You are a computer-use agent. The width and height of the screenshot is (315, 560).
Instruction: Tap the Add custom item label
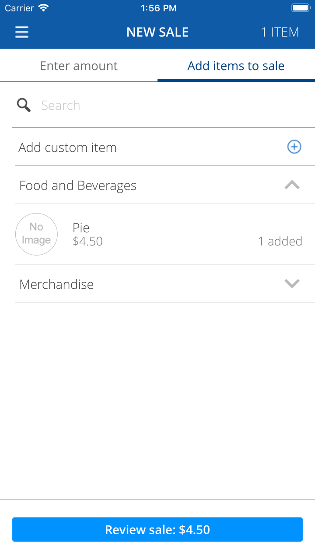pyautogui.click(x=68, y=147)
